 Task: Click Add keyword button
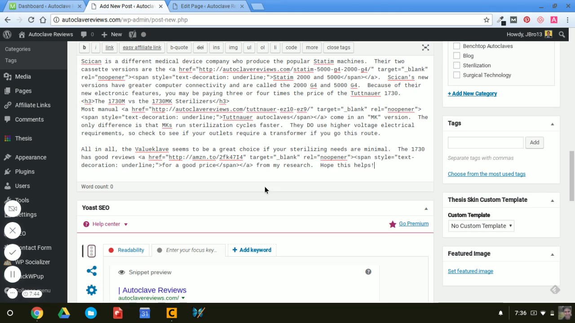[x=252, y=250]
